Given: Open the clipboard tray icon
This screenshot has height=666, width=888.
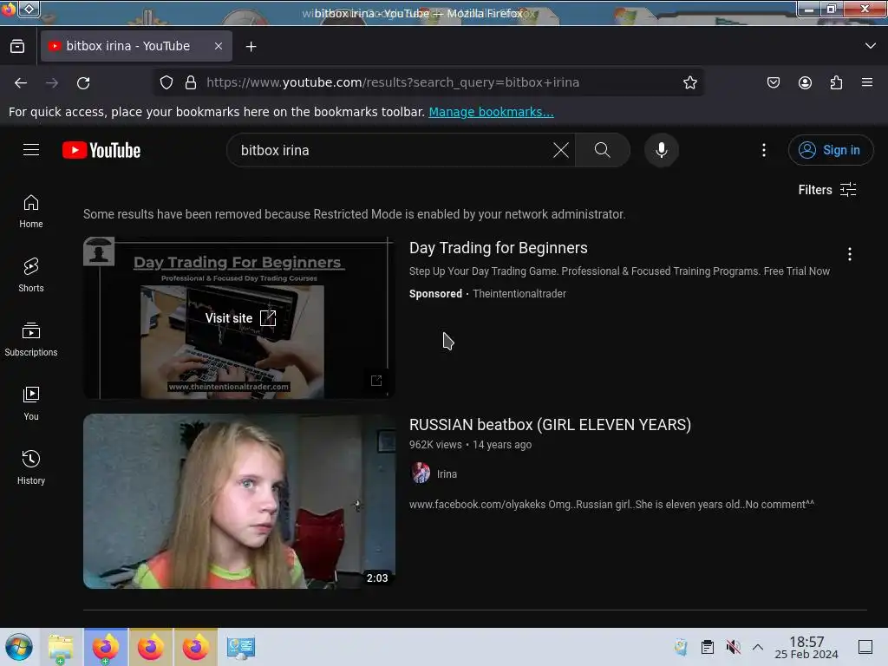Looking at the screenshot, I should pos(708,647).
